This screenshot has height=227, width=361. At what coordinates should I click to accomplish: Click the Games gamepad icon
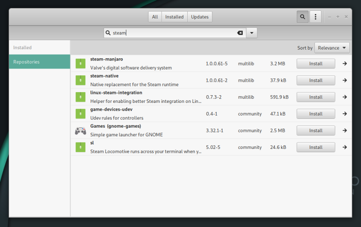80,130
